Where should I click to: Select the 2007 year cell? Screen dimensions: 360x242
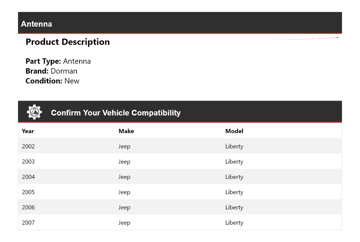(x=28, y=223)
